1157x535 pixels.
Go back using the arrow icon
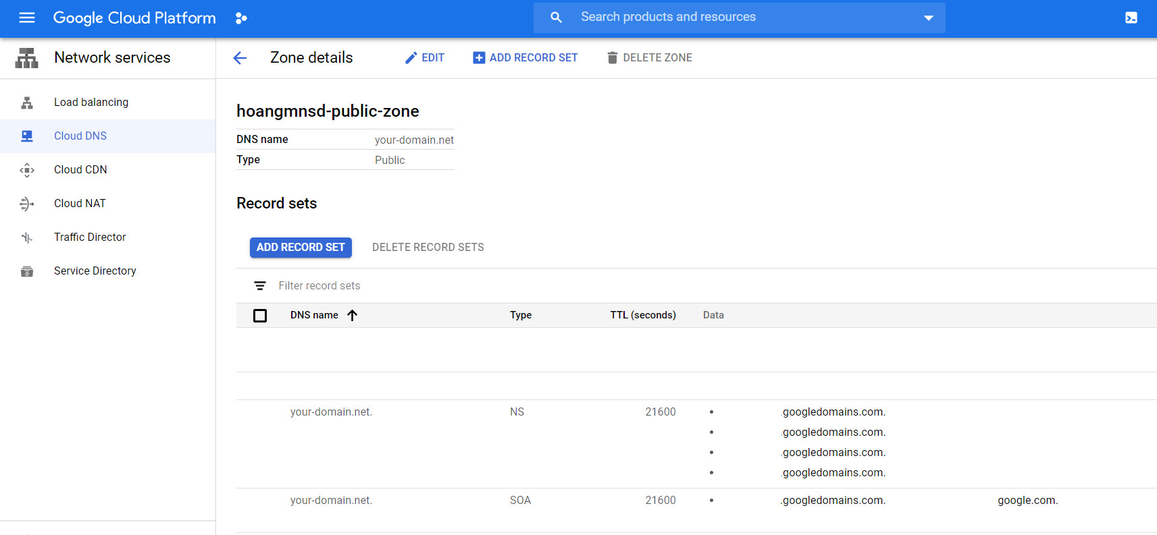coord(240,58)
